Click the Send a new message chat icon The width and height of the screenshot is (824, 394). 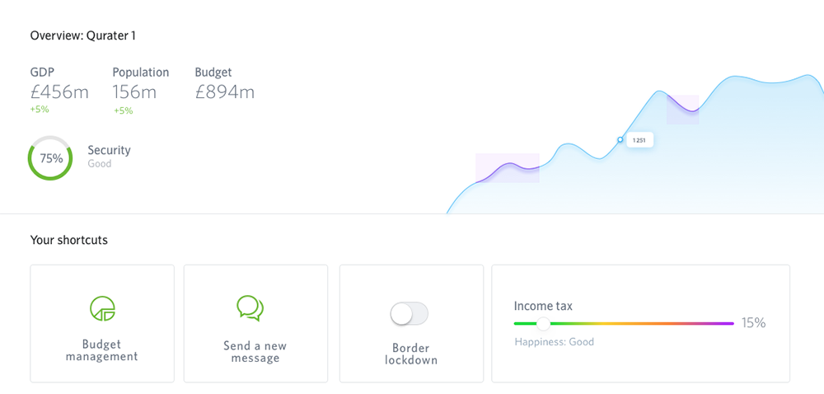coord(250,308)
